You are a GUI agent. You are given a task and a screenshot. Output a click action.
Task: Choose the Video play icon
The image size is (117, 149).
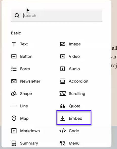pyautogui.click(x=63, y=57)
